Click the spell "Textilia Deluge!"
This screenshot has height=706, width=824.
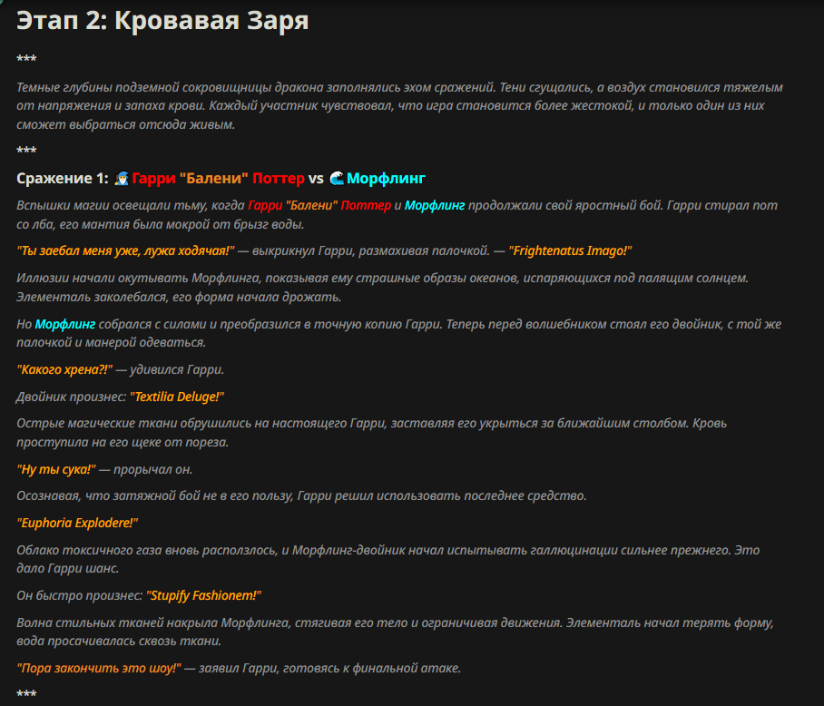tap(177, 397)
